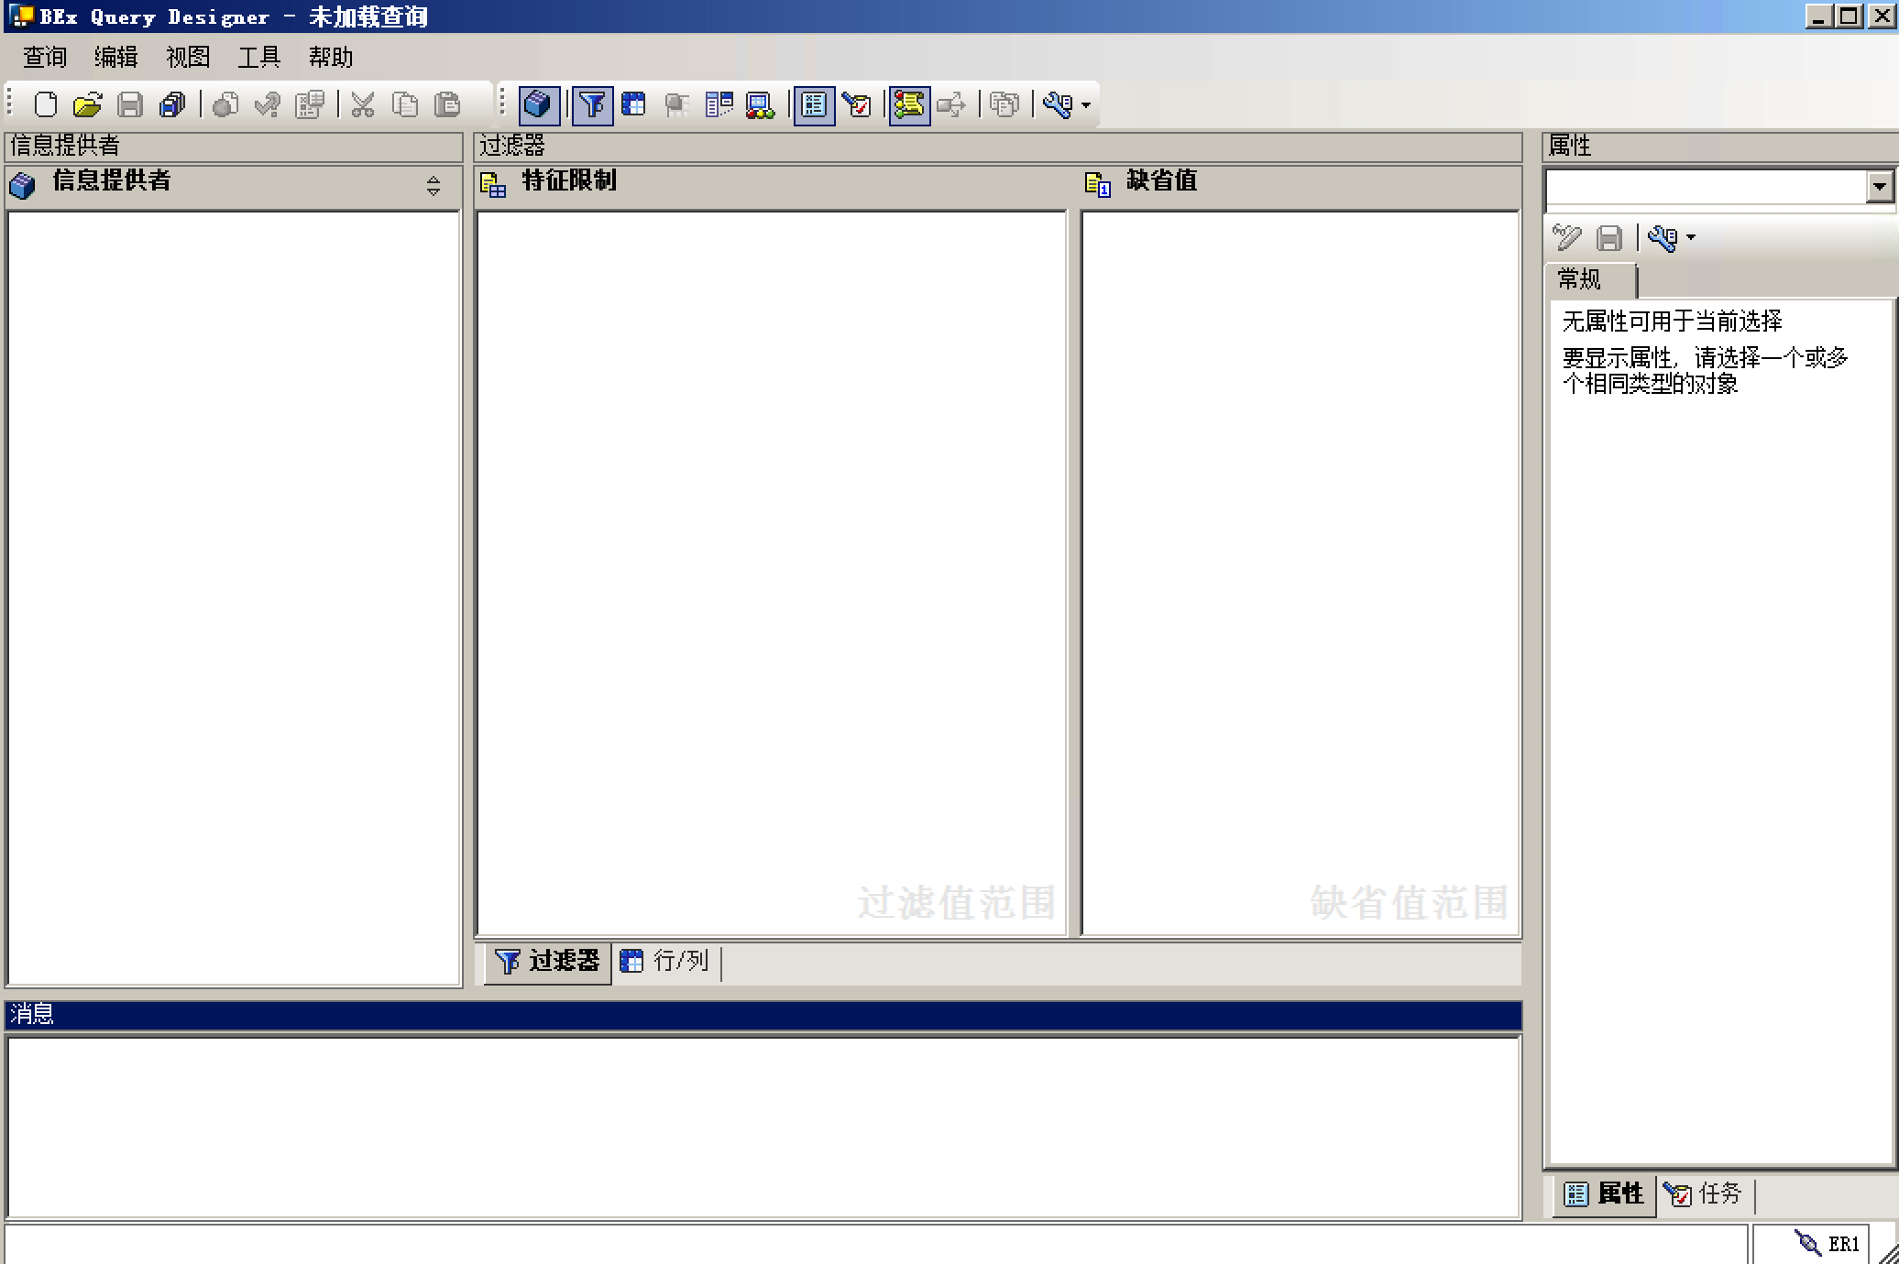Click the tasks checklist toolbar icon
This screenshot has height=1264, width=1899.
pyautogui.click(x=857, y=104)
